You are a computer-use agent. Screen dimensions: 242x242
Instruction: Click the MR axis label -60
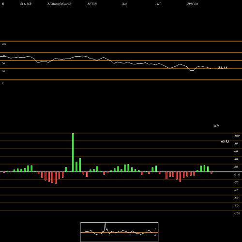(236, 198)
